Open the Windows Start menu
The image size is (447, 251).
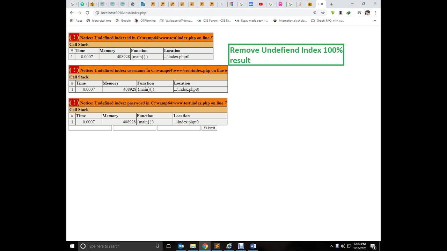[x=72, y=246]
